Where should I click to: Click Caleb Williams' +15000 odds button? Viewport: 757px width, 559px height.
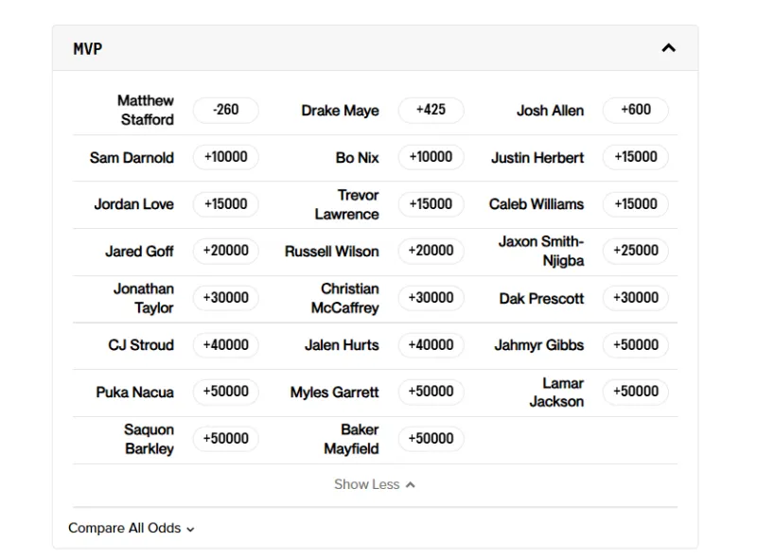[635, 204]
